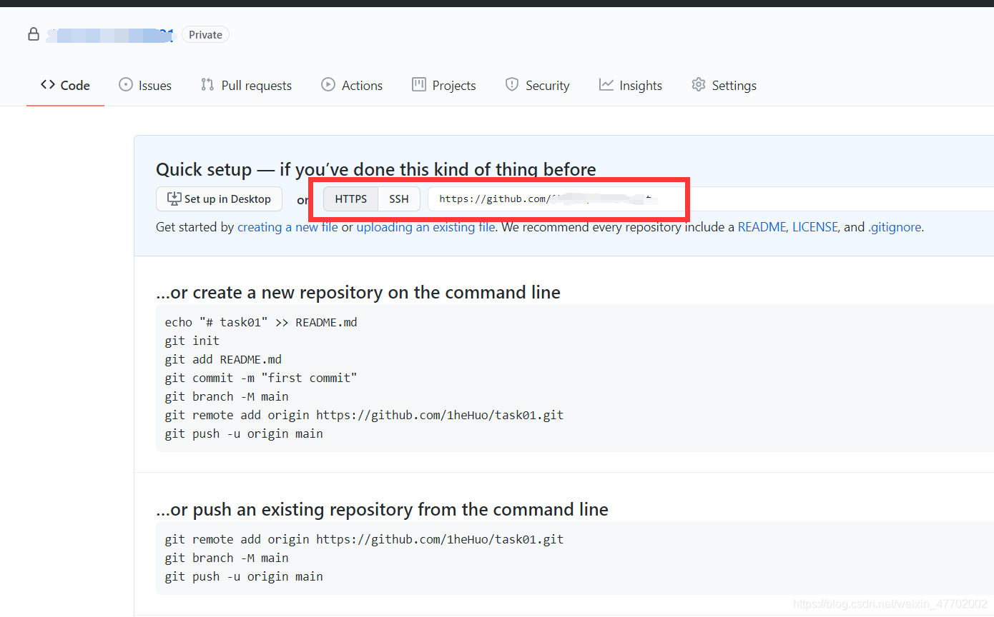Screen dimensions: 994x617
Task: Click the Security shield icon
Action: pos(512,85)
